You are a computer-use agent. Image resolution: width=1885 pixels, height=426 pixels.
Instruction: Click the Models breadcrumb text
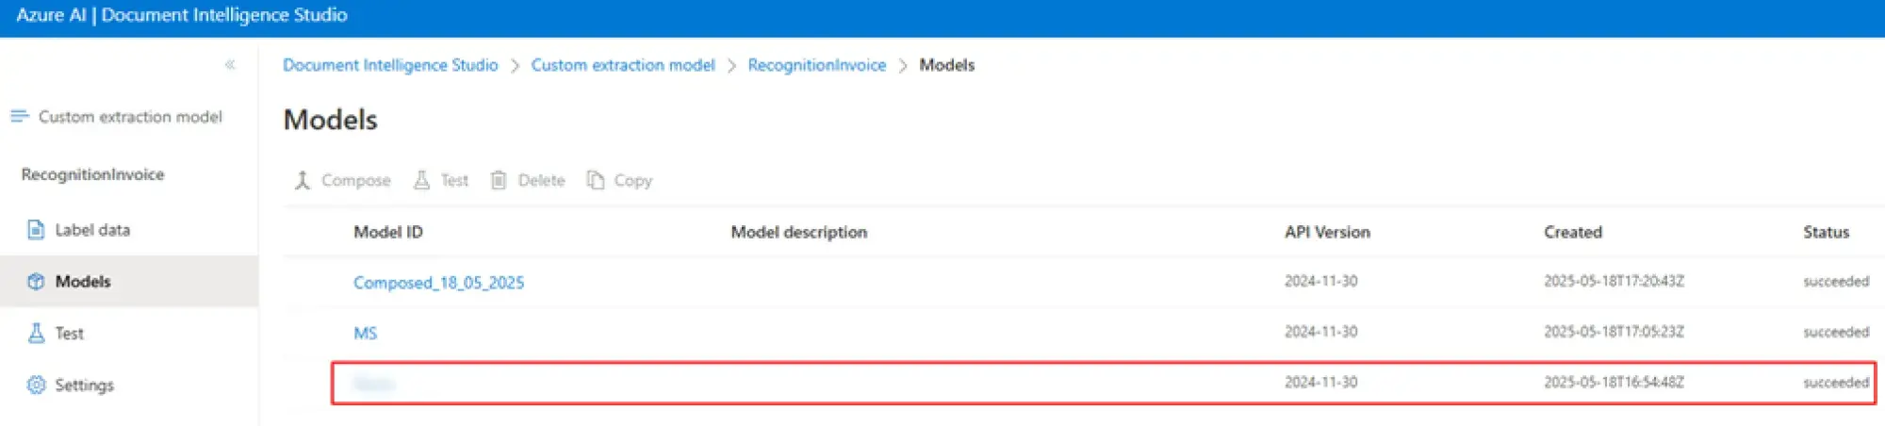(946, 65)
